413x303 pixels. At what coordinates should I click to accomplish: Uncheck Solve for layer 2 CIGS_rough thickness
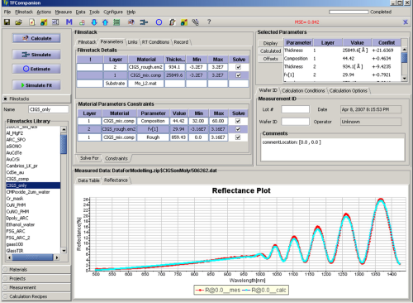coord(239,67)
